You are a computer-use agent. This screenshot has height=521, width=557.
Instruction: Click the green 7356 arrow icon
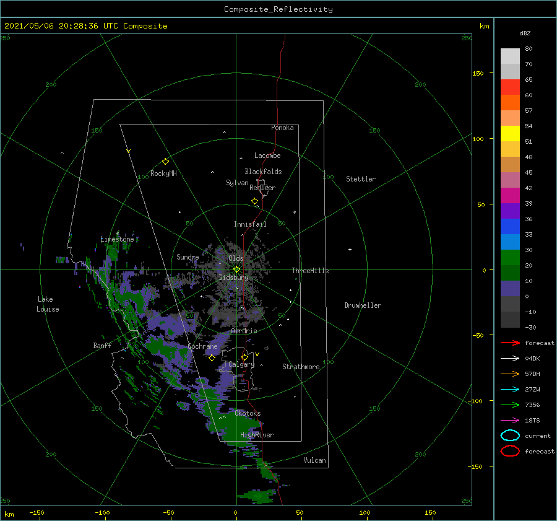[x=510, y=405]
